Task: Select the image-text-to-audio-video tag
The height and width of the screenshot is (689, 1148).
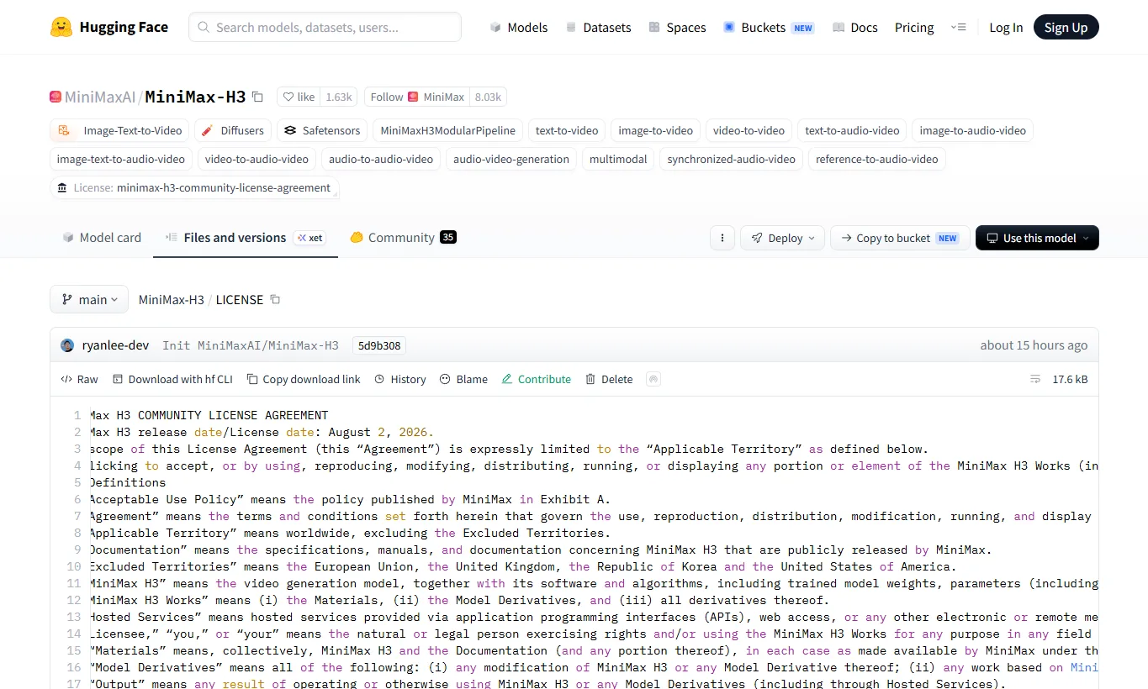Action: tap(121, 159)
